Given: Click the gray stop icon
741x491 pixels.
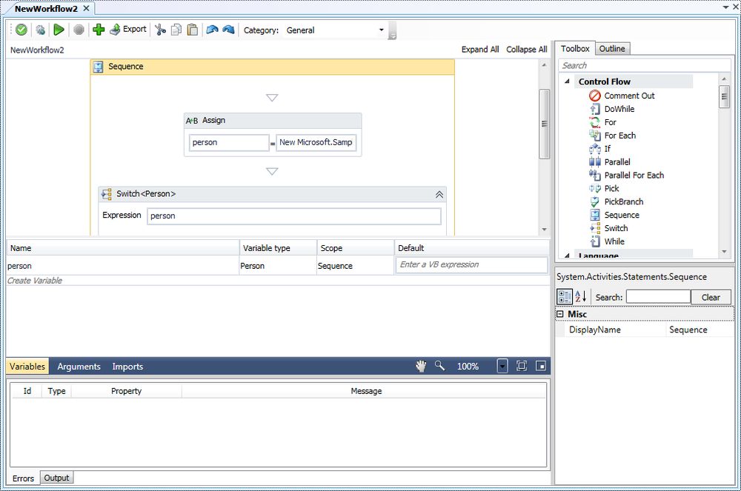Looking at the screenshot, I should pos(79,30).
